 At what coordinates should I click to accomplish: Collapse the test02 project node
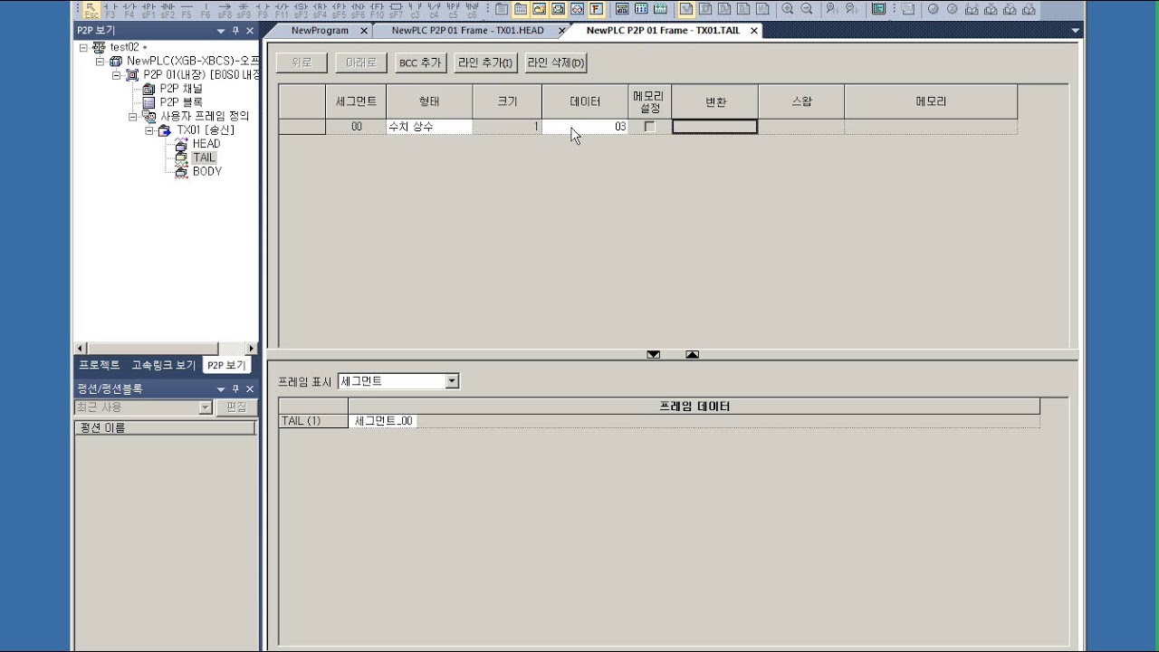pos(83,47)
